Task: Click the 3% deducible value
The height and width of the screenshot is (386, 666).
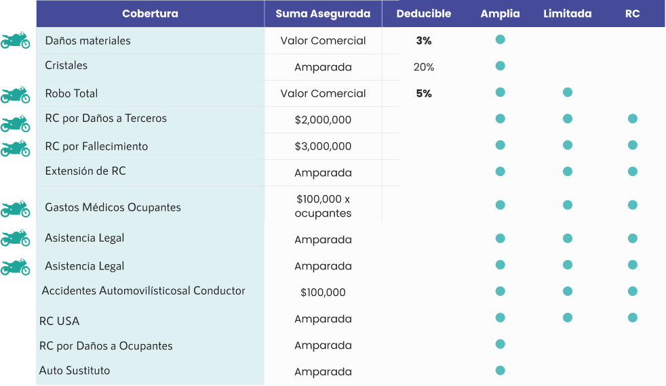Action: click(424, 41)
